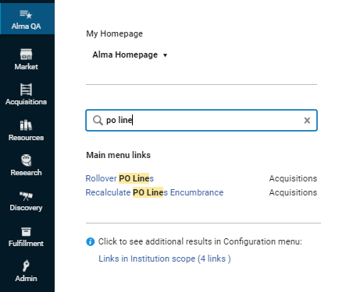
Task: Click the magnifier icon in search box
Action: point(98,120)
